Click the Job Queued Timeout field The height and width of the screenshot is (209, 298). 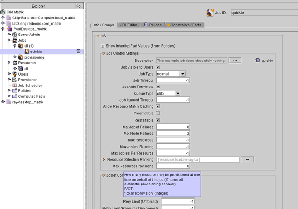[x=173, y=100]
